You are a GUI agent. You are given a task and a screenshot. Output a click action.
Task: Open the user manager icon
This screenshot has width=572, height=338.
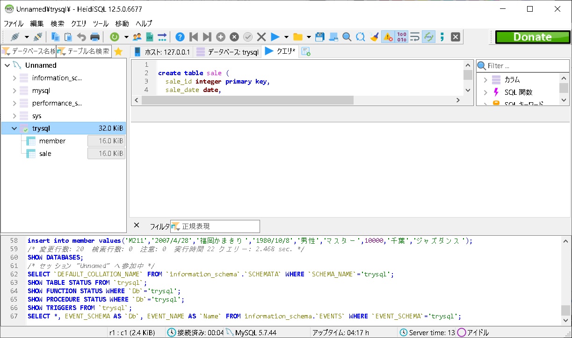[x=137, y=37]
